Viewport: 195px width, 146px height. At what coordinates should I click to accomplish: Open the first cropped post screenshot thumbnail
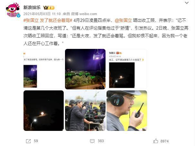[43, 69]
